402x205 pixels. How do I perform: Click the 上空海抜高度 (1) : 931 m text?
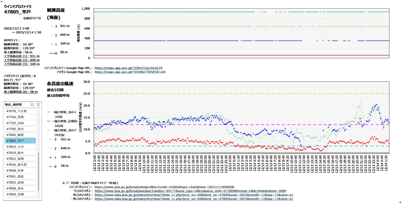pos(21,56)
